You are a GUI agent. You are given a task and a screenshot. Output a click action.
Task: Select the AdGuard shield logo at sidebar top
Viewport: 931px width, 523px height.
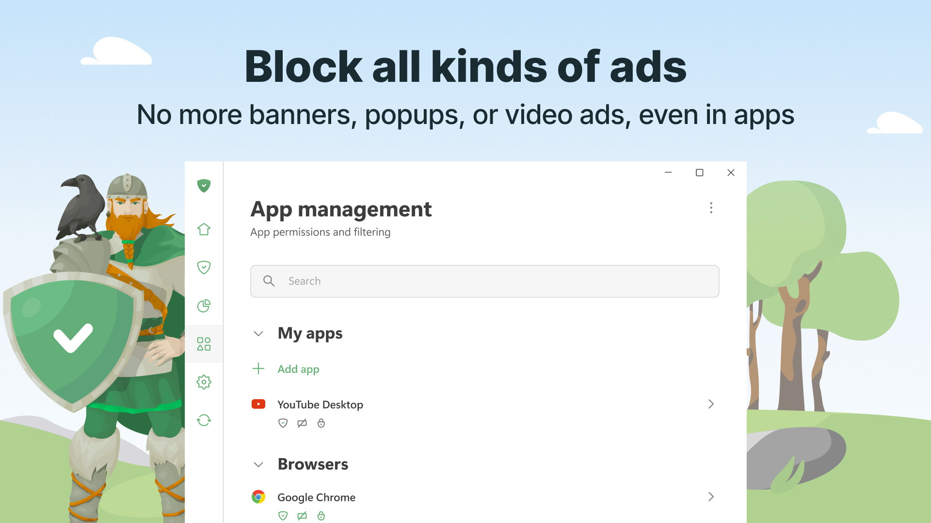(204, 185)
